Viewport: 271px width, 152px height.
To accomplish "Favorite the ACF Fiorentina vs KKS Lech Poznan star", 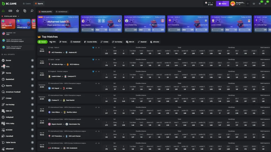I will coord(99,131).
